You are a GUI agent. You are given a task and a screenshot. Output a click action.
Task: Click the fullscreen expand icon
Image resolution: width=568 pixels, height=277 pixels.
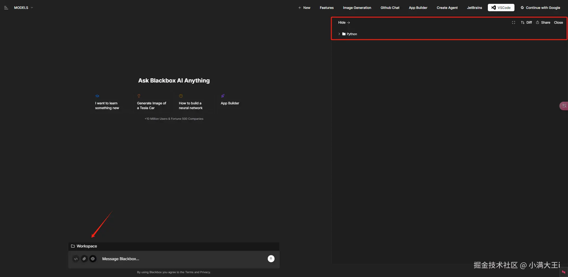coord(513,22)
